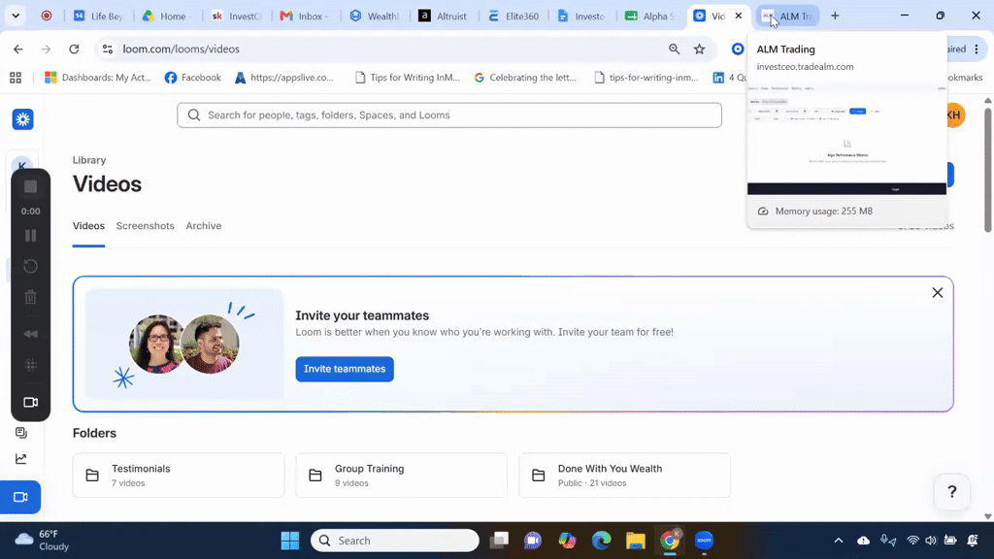Image resolution: width=994 pixels, height=559 pixels.
Task: Switch to the Archive tab
Action: click(204, 225)
